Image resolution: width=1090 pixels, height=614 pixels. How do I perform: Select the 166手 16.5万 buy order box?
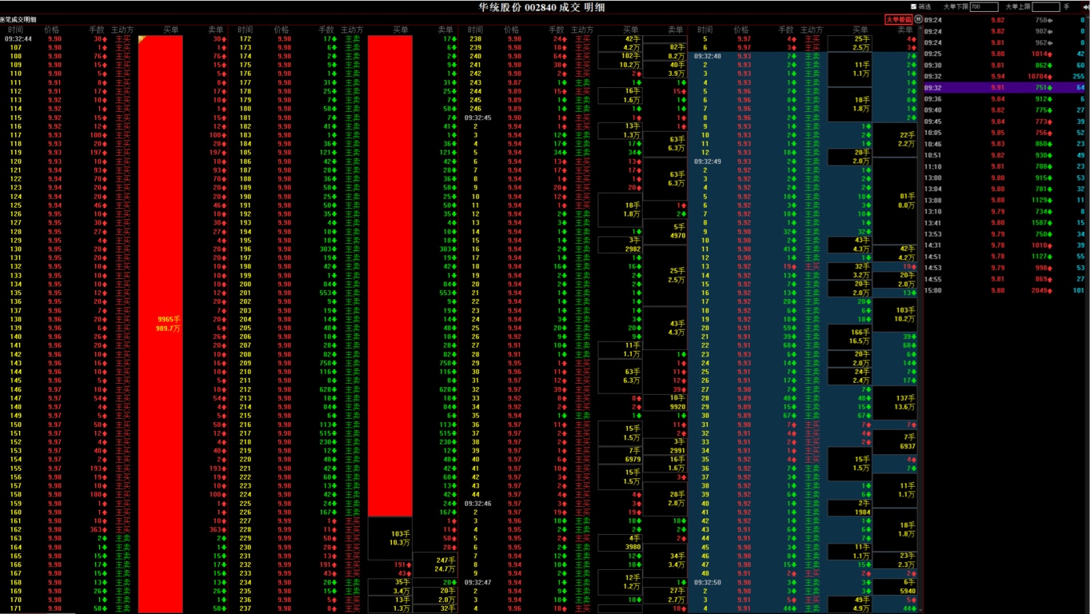tap(849, 337)
